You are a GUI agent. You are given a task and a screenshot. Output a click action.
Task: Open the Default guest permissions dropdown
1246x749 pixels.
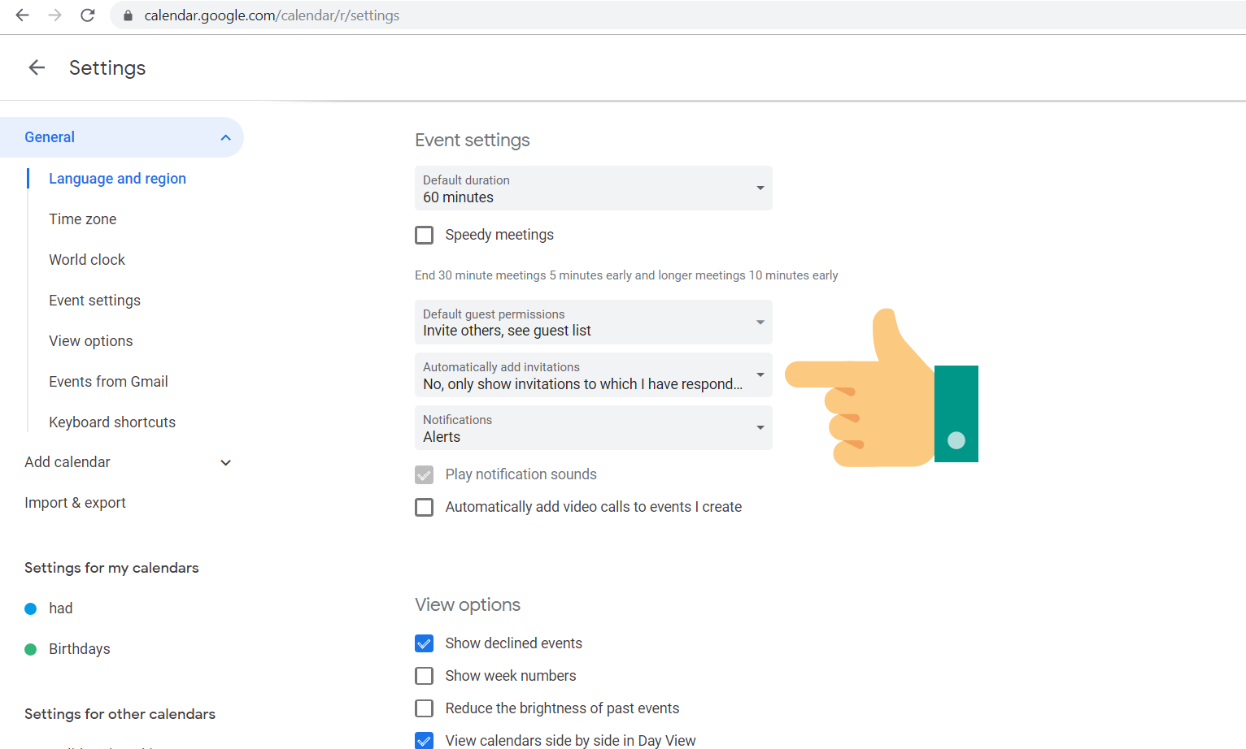(x=593, y=323)
